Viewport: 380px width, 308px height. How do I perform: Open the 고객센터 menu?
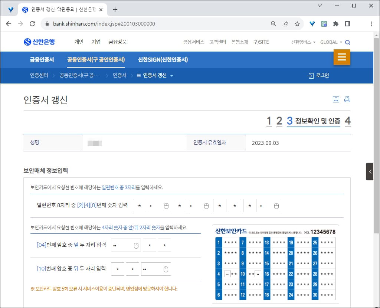pyautogui.click(x=217, y=42)
